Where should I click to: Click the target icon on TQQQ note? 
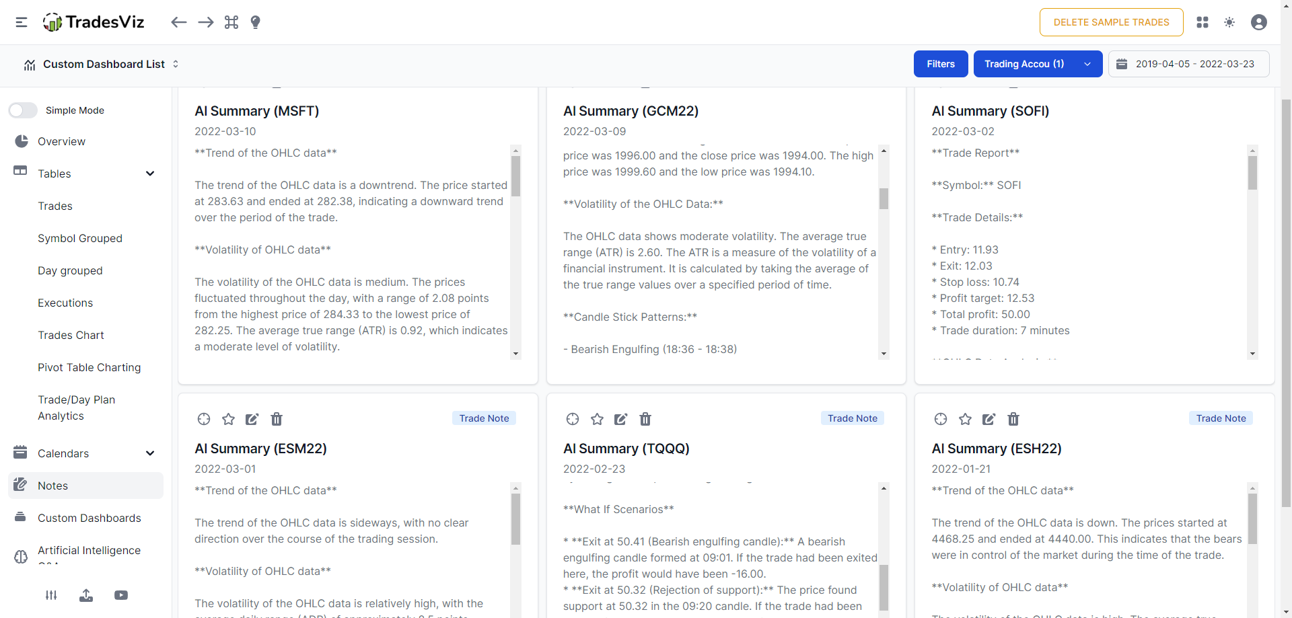click(x=573, y=419)
